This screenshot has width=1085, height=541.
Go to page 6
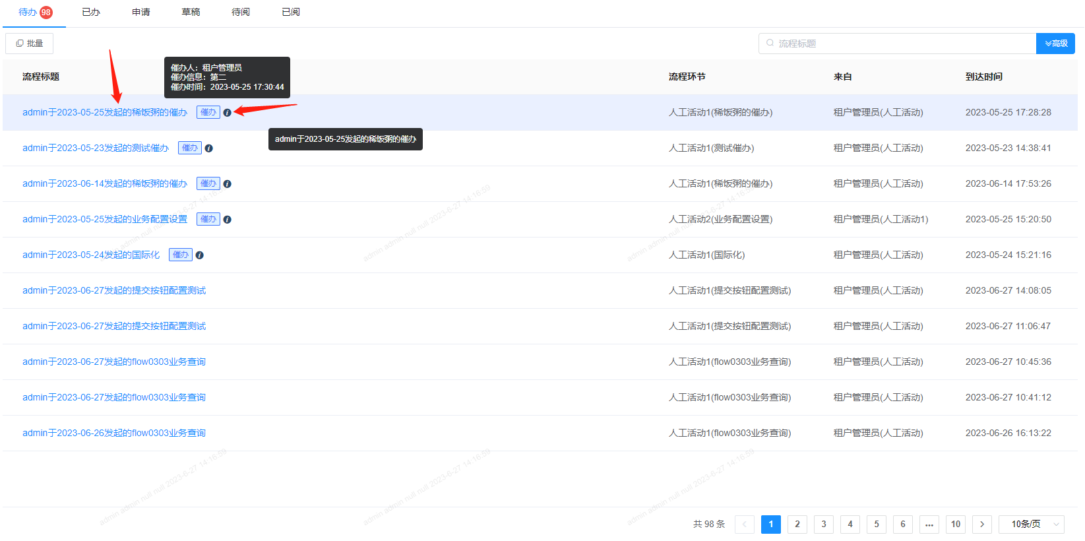[x=903, y=525]
